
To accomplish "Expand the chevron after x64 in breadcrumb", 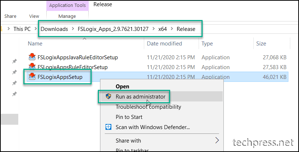I will point(172,29).
